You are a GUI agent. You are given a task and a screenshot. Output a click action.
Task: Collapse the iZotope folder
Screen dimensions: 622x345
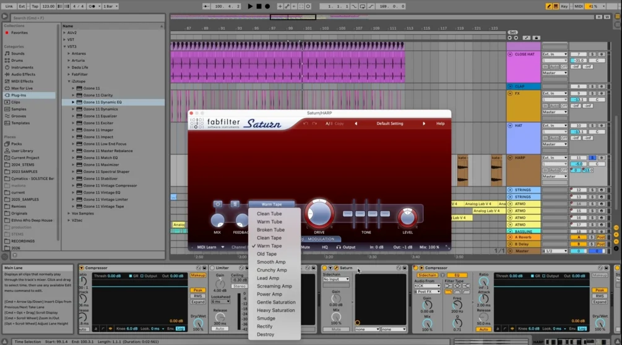coord(69,81)
